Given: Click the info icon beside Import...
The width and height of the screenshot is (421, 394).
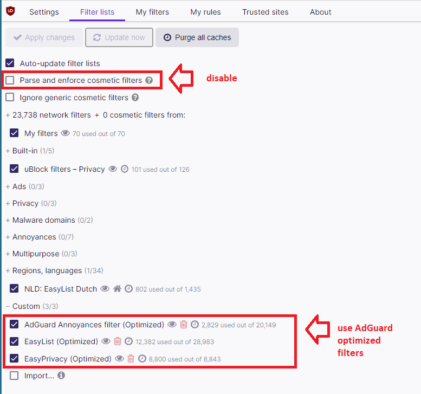Looking at the screenshot, I should point(61,375).
